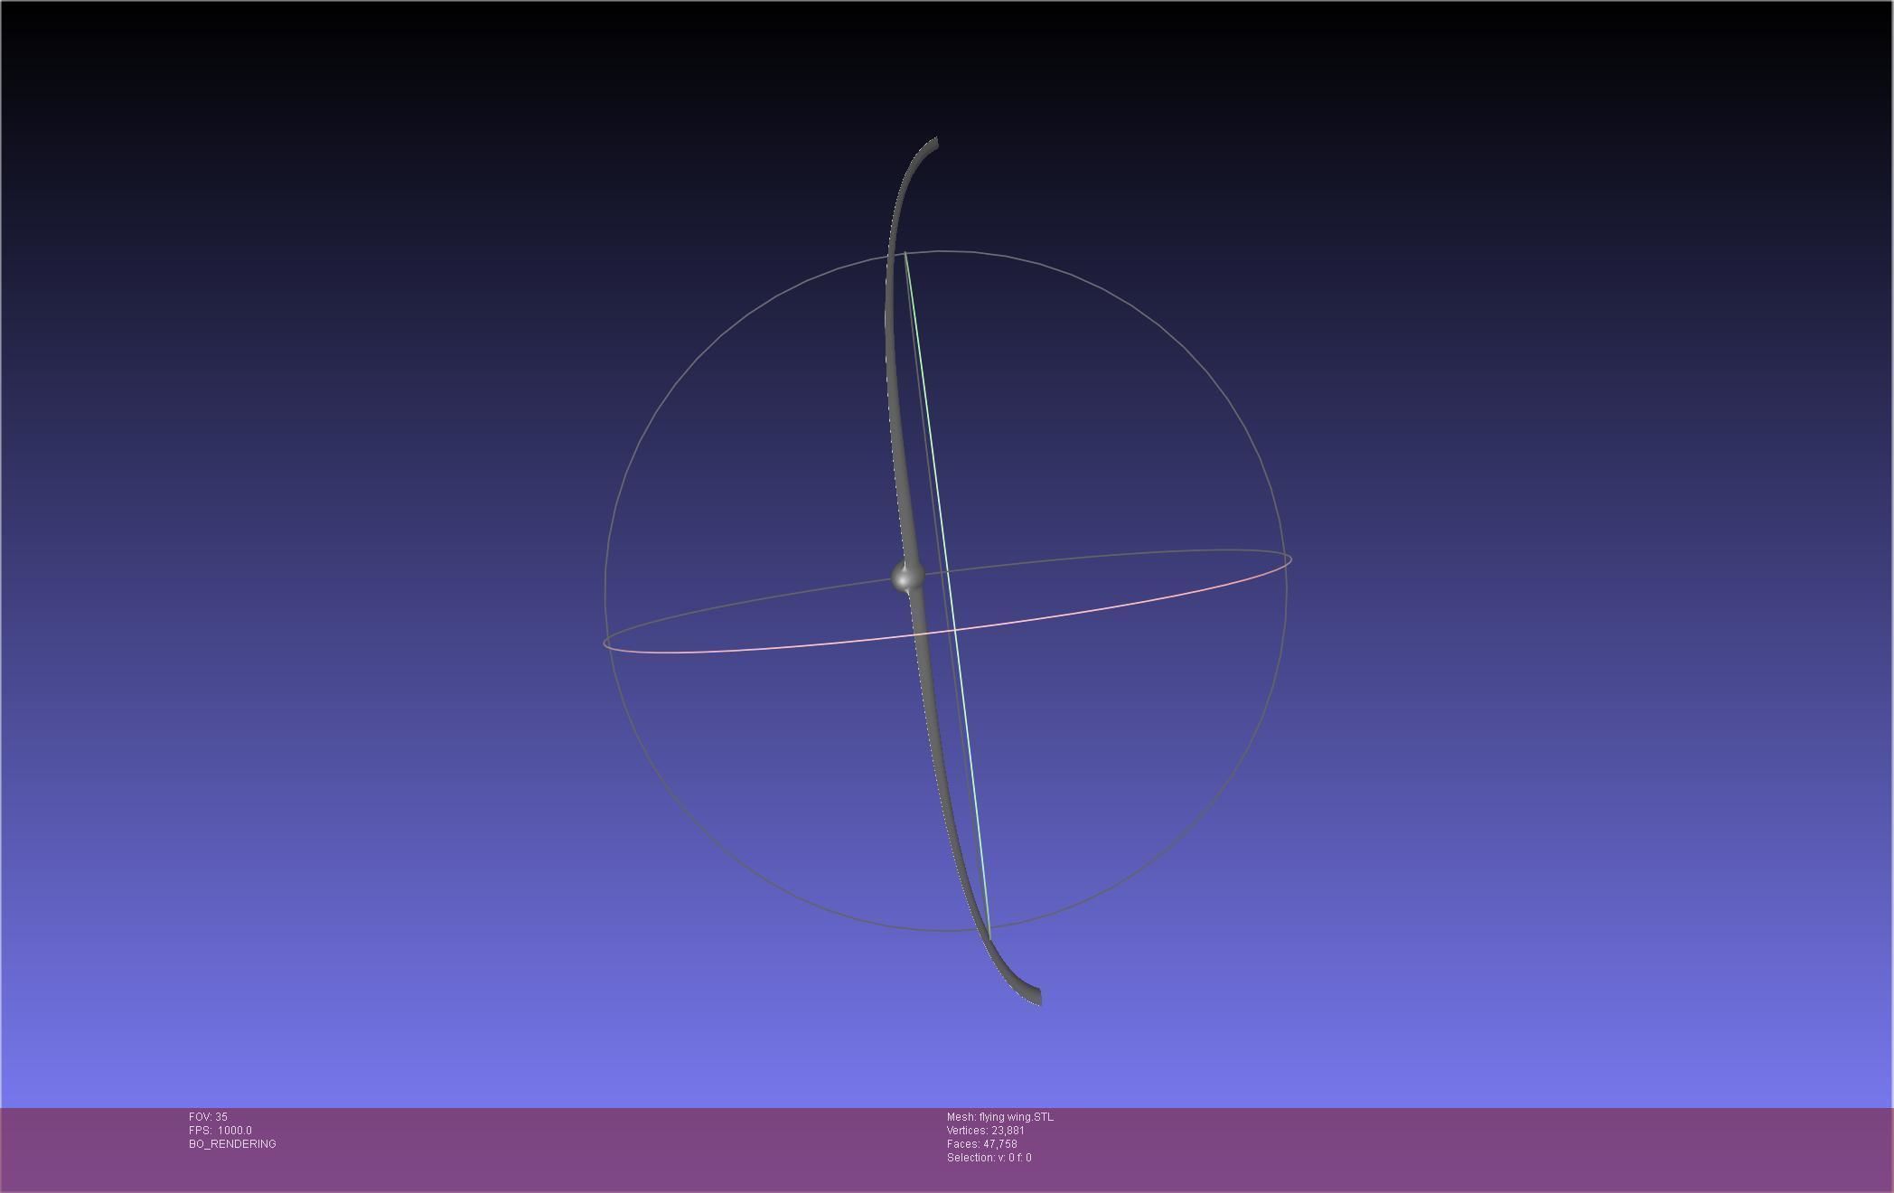
Task: Click the Mesh: flying wing.STL label
Action: pyautogui.click(x=999, y=1117)
